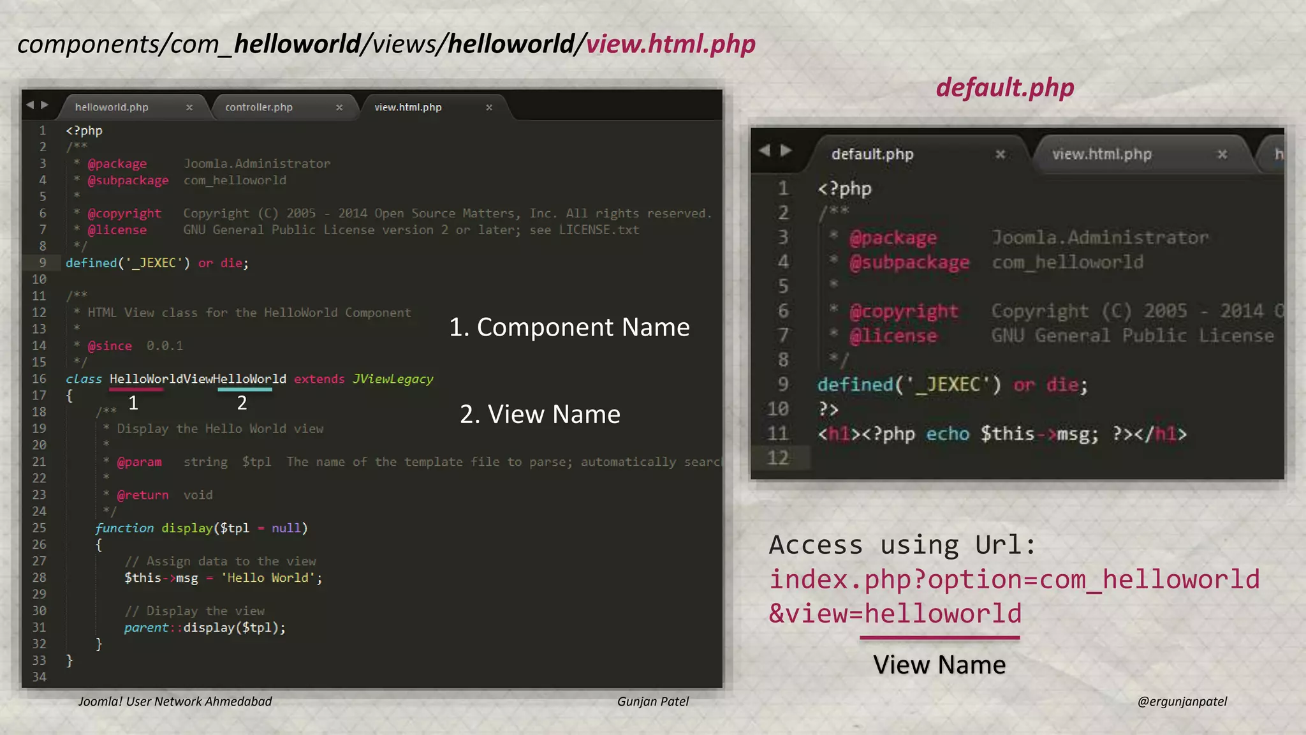This screenshot has height=735, width=1306.
Task: Click line number 25 in left editor gutter
Action: [x=40, y=528]
